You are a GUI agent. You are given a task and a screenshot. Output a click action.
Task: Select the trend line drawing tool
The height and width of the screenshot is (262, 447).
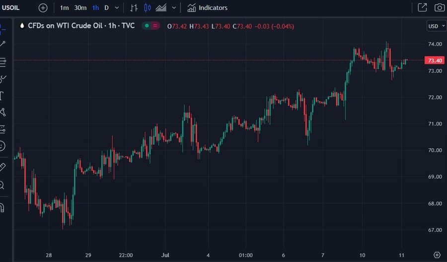(x=2, y=44)
